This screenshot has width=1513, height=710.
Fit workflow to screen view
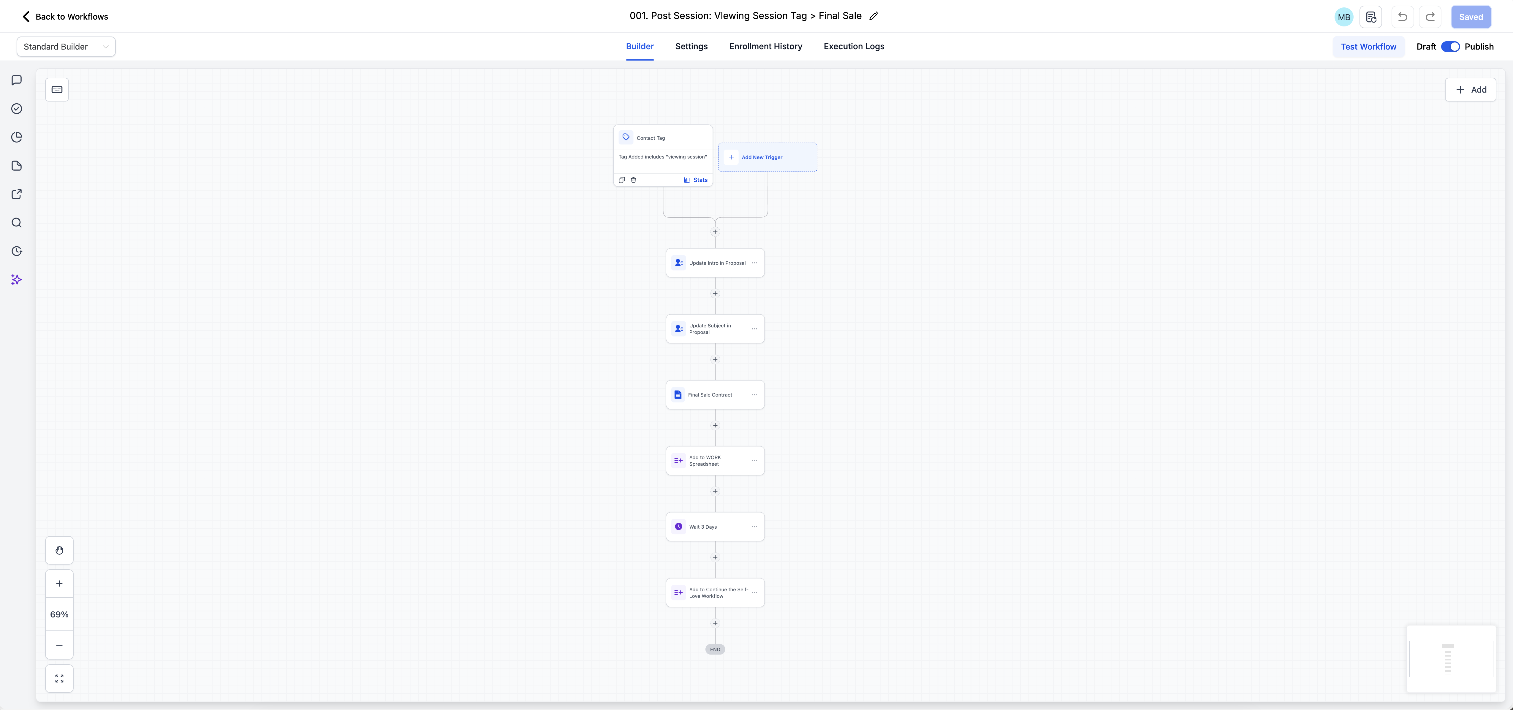(x=59, y=678)
